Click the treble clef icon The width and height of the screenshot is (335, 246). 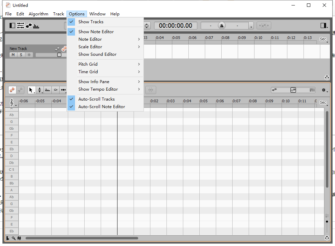click(12, 103)
